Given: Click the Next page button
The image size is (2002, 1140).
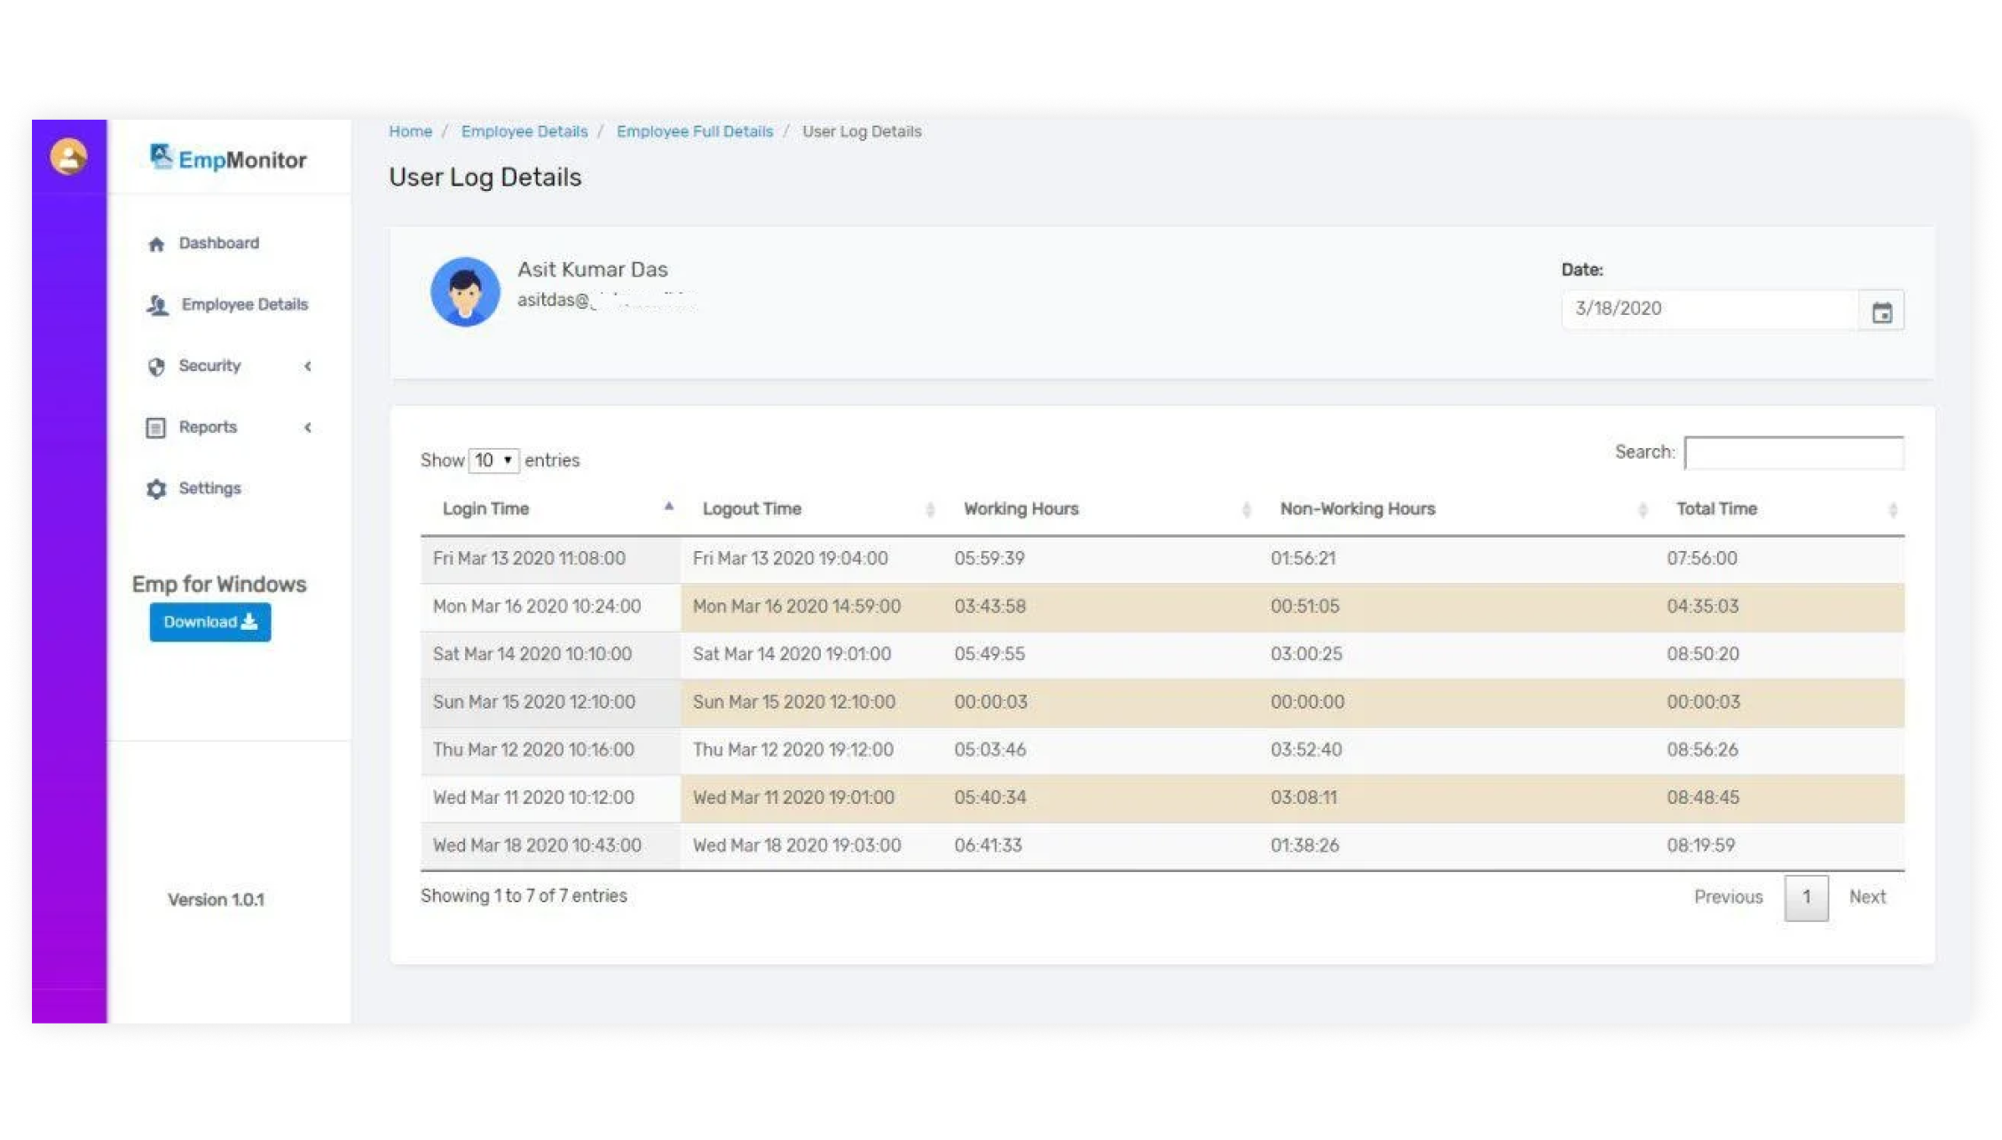Looking at the screenshot, I should click(1866, 895).
